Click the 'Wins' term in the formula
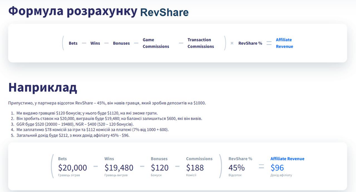 coord(95,43)
